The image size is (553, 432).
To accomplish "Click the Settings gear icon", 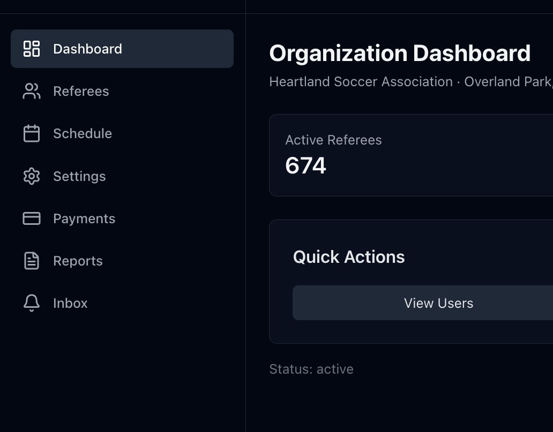I will [32, 176].
